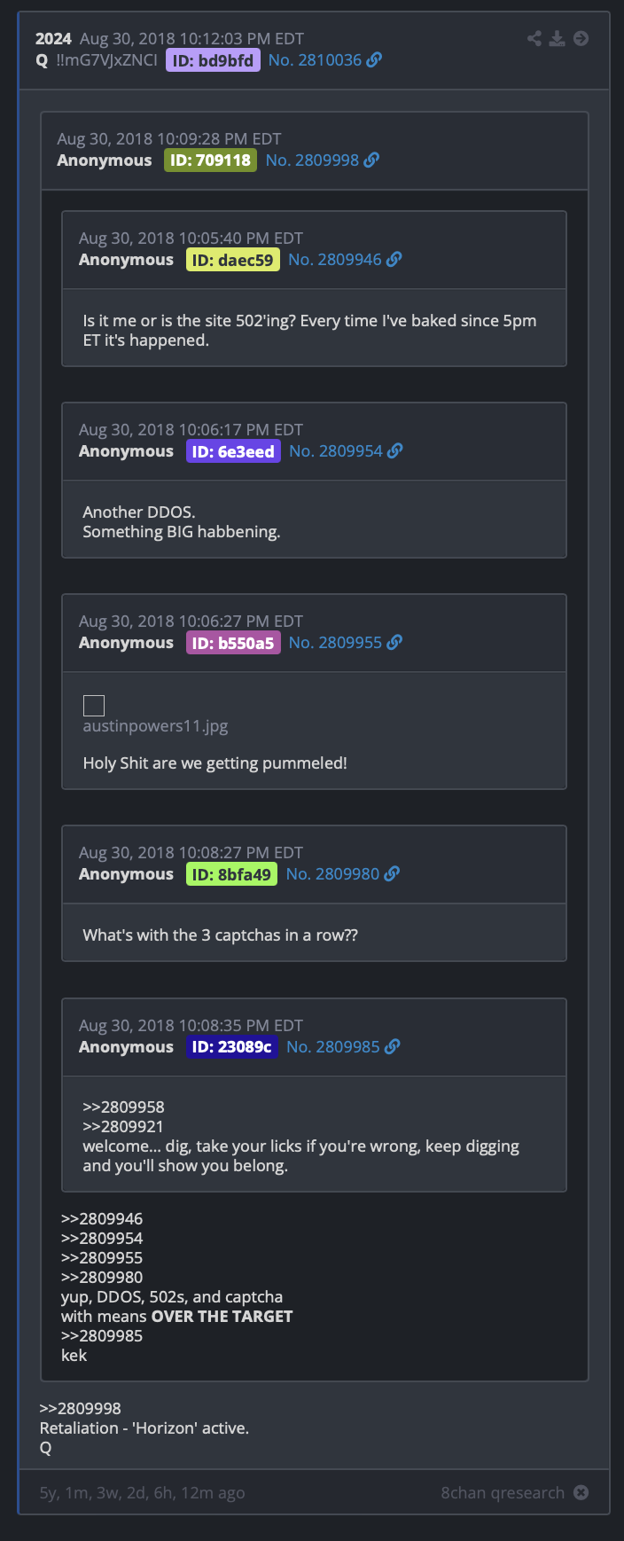Open the austinpowers11.jpg image thumbnail
Image resolution: width=624 pixels, height=1541 pixels.
[94, 706]
